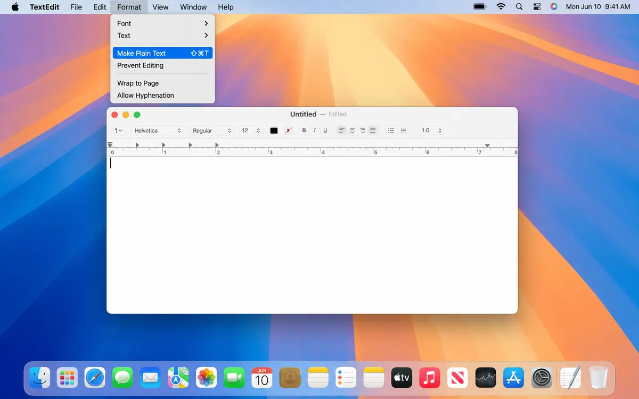Click the tab stop at the 1-inch ruler mark
Image resolution: width=639 pixels, height=399 pixels.
point(163,145)
